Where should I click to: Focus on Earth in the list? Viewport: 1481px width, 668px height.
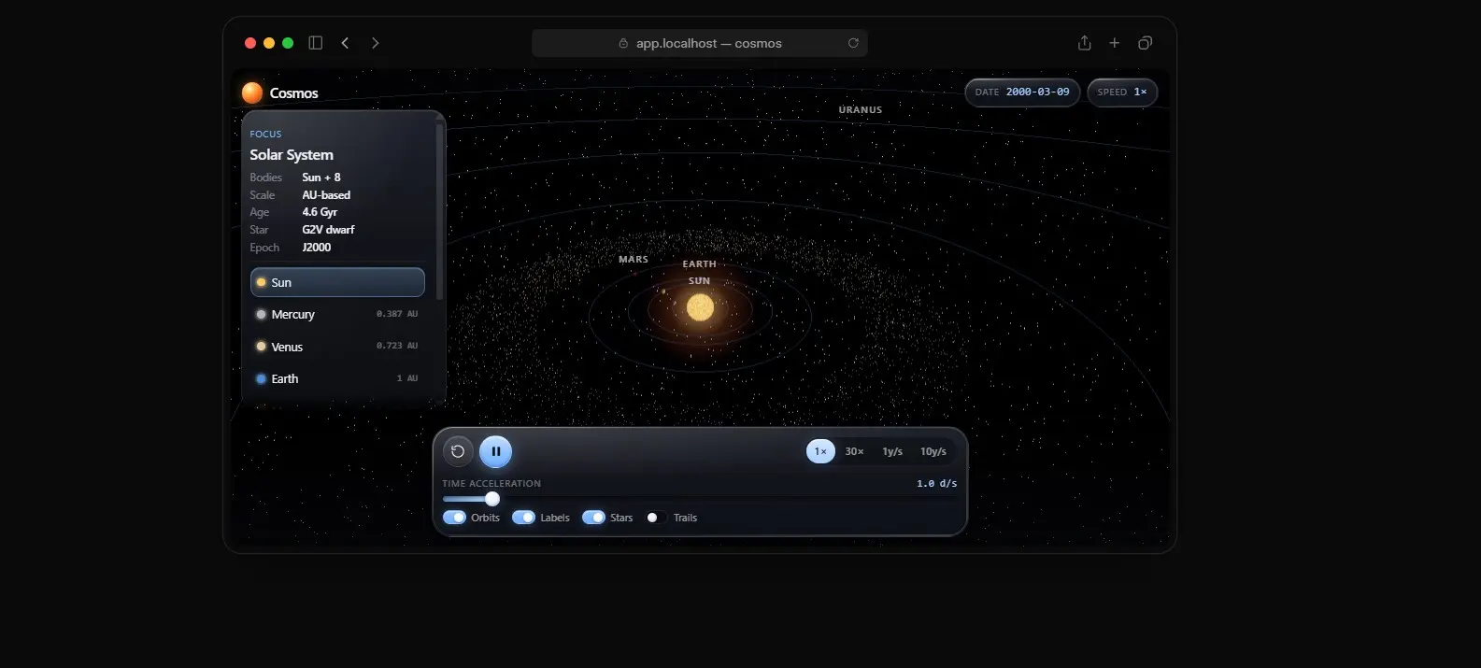point(337,378)
